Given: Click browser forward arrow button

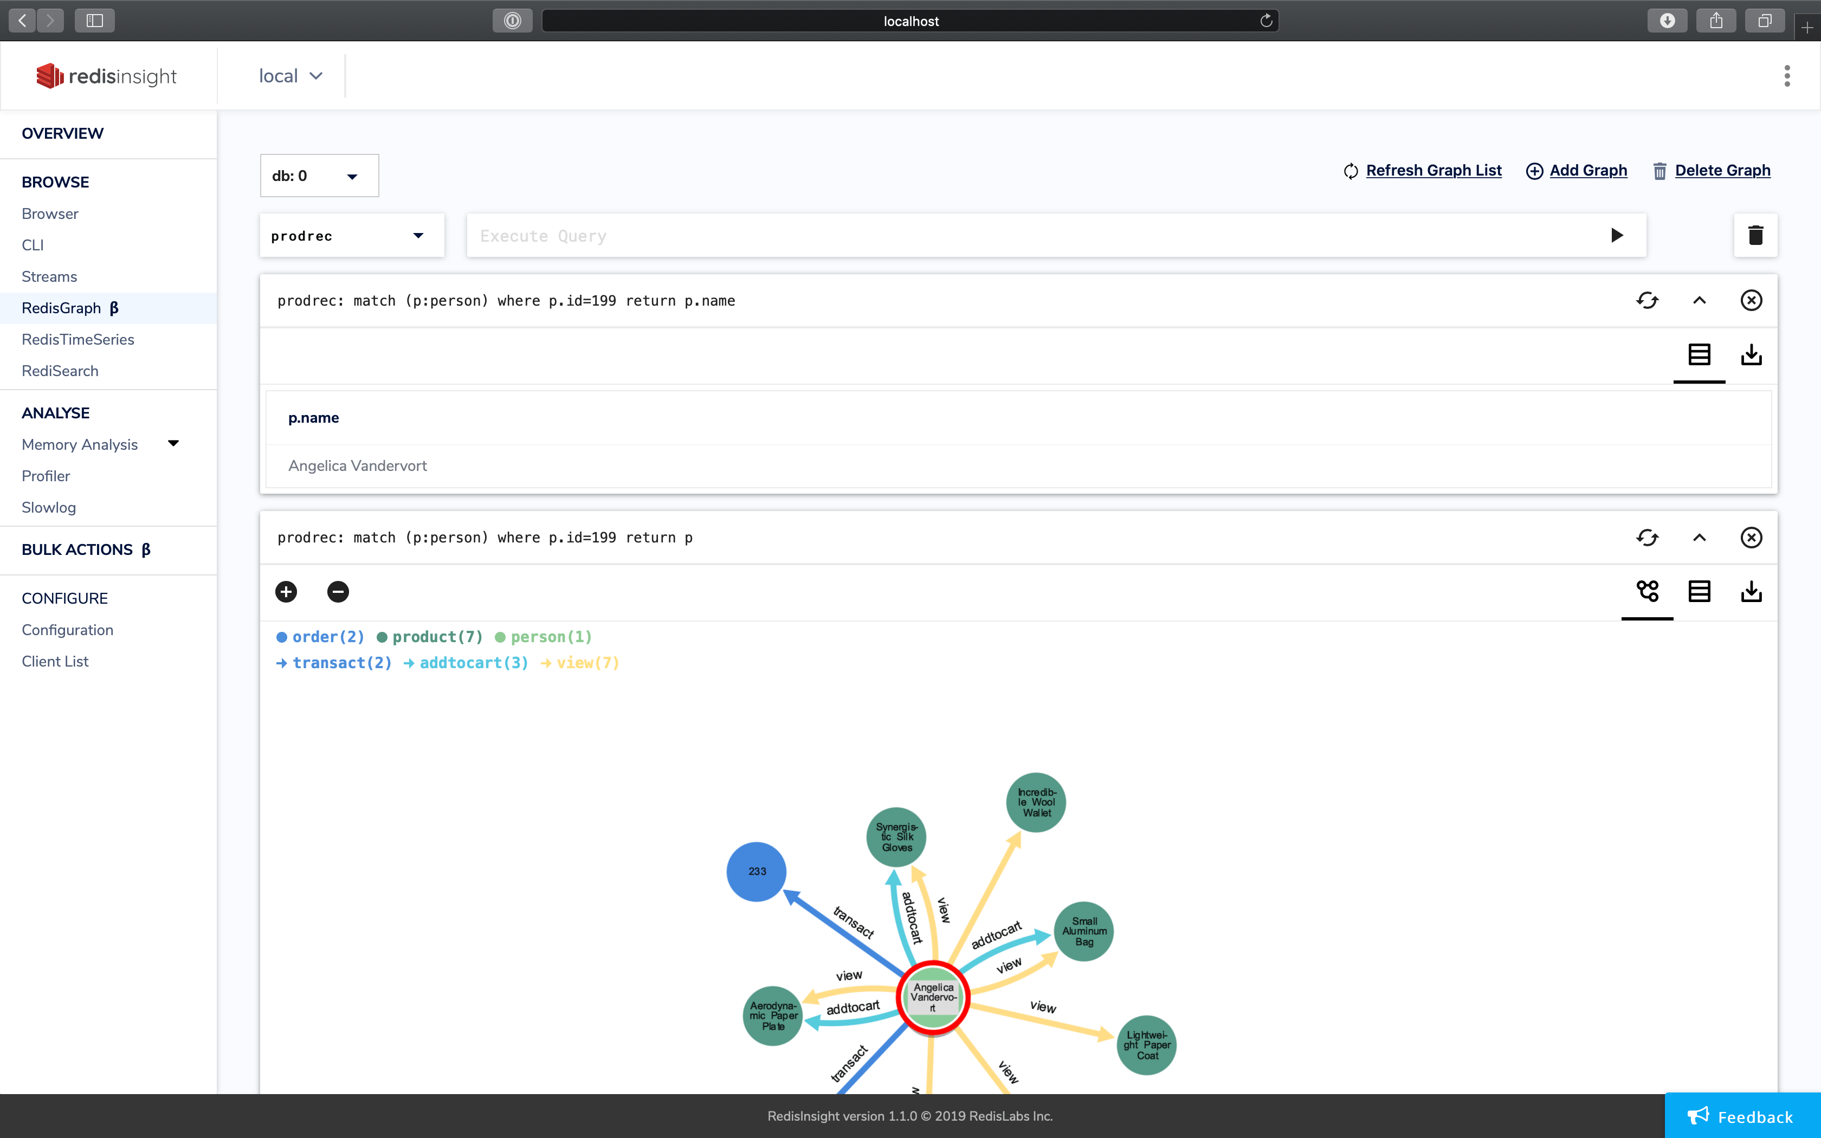Looking at the screenshot, I should coord(50,21).
